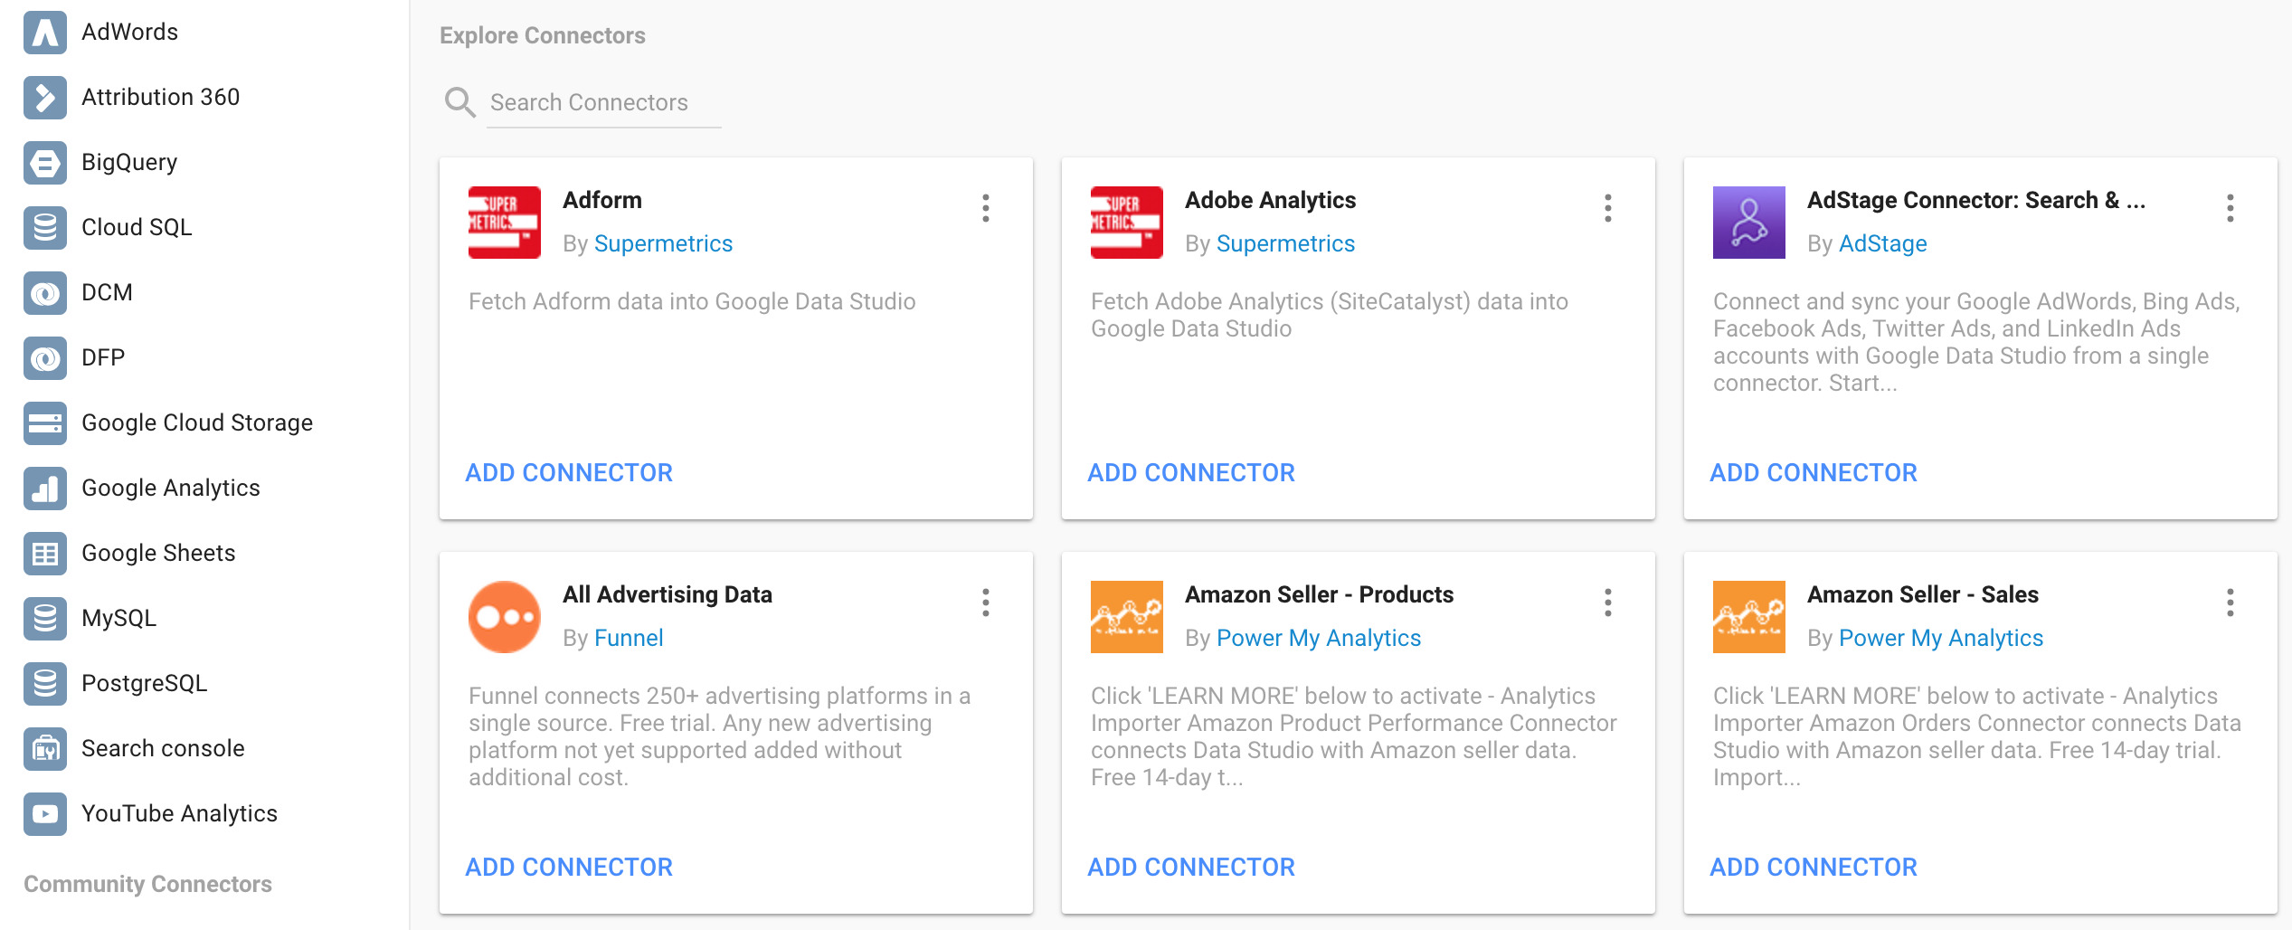Click the Adform card title
Image resolution: width=2292 pixels, height=930 pixels.
click(x=602, y=200)
